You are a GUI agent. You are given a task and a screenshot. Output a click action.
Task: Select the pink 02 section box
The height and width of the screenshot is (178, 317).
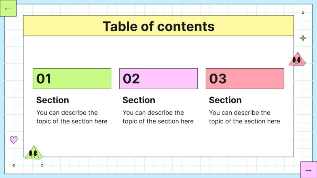click(x=158, y=79)
